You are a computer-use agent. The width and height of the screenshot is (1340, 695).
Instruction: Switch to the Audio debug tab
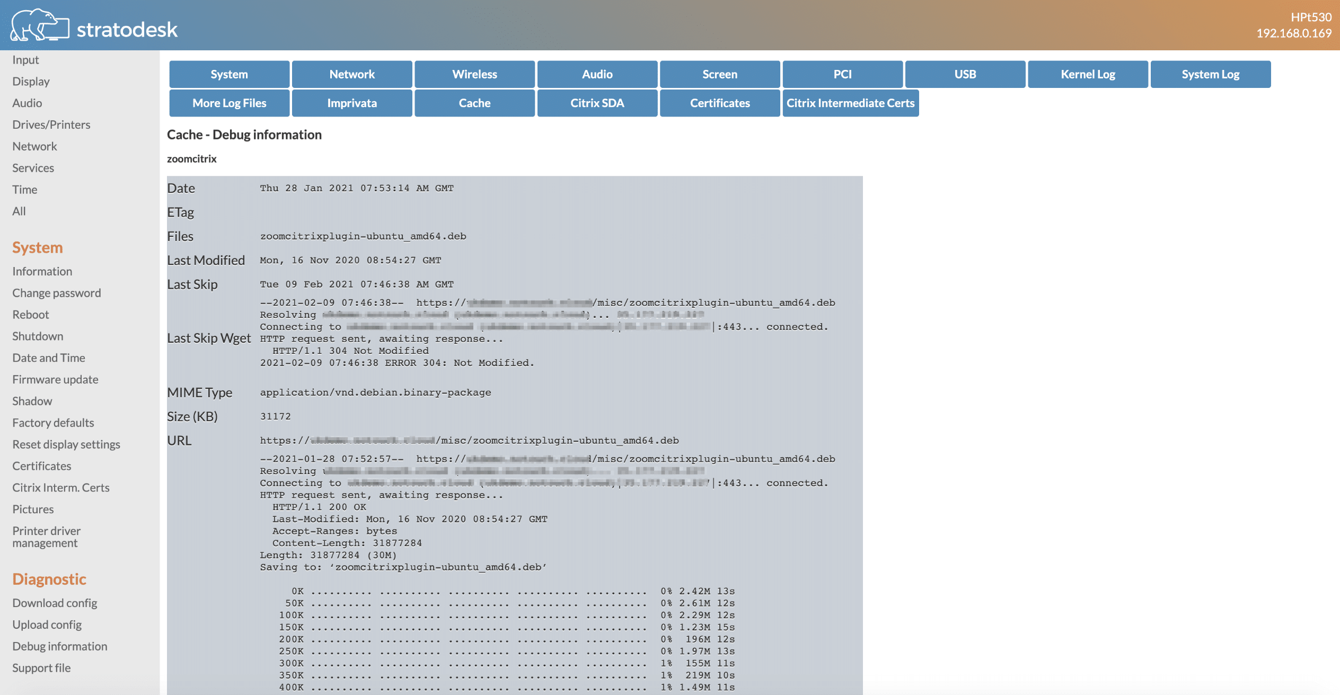pos(597,74)
